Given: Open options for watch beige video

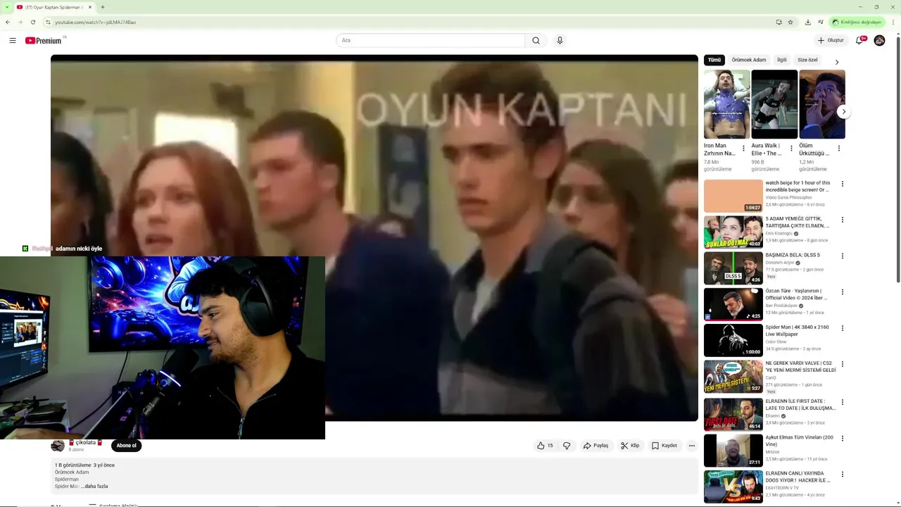Looking at the screenshot, I should [x=843, y=184].
